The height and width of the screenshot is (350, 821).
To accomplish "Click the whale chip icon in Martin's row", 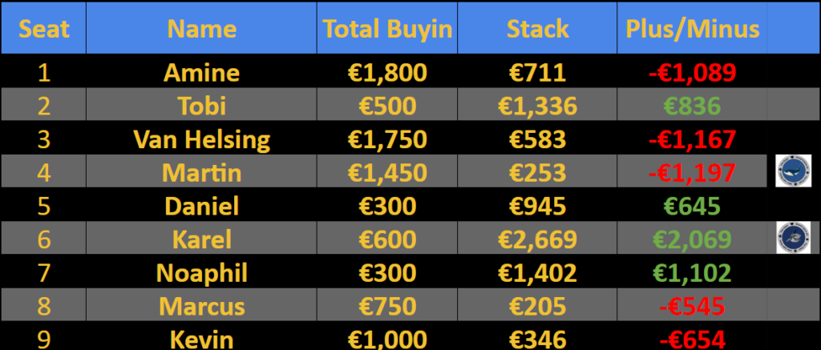I will 793,172.
